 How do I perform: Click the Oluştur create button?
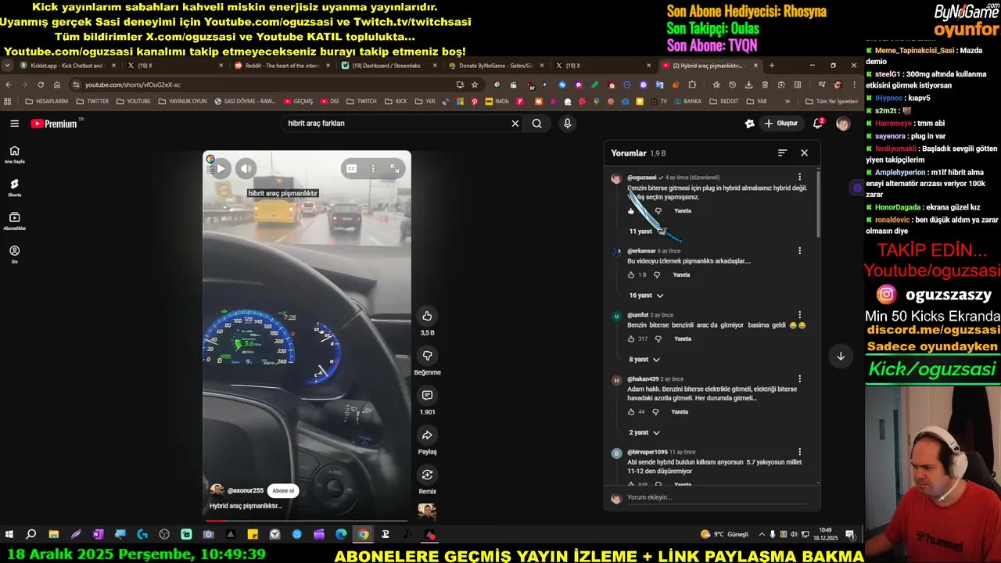point(780,124)
